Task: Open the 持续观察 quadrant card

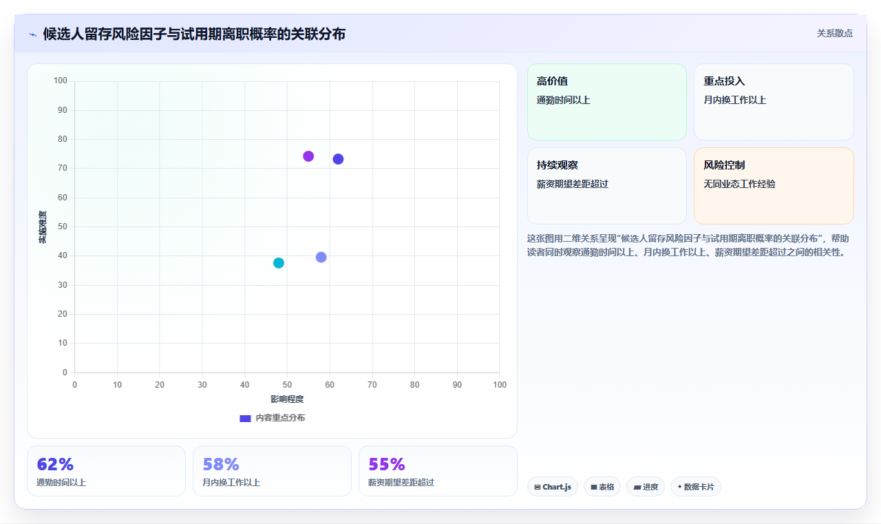Action: [x=607, y=186]
